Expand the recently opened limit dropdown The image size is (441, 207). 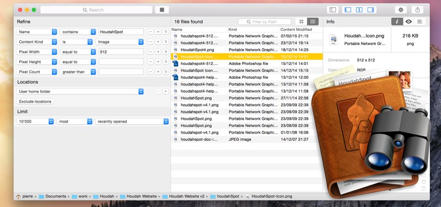tap(132, 121)
